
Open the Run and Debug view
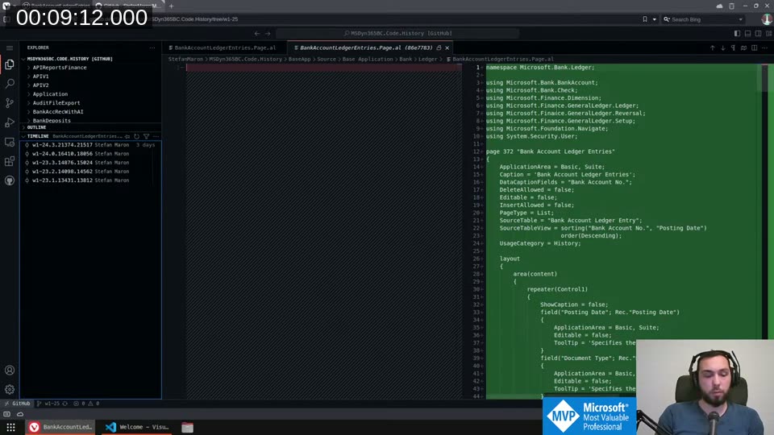pos(10,122)
